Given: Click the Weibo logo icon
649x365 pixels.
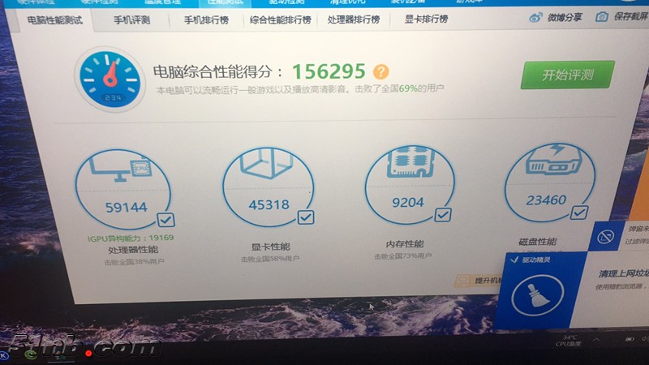Looking at the screenshot, I should point(535,18).
